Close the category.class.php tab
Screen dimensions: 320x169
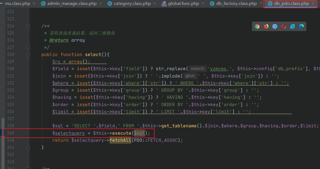point(155,4)
